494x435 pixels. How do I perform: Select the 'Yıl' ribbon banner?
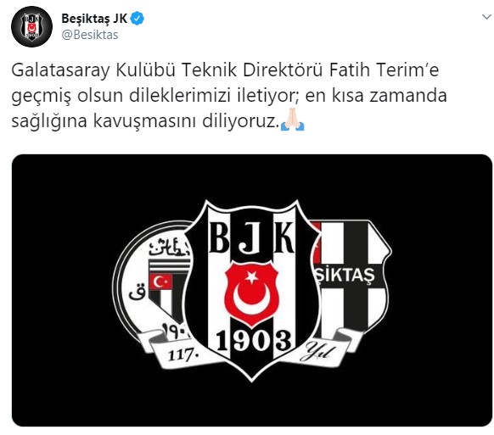point(322,351)
